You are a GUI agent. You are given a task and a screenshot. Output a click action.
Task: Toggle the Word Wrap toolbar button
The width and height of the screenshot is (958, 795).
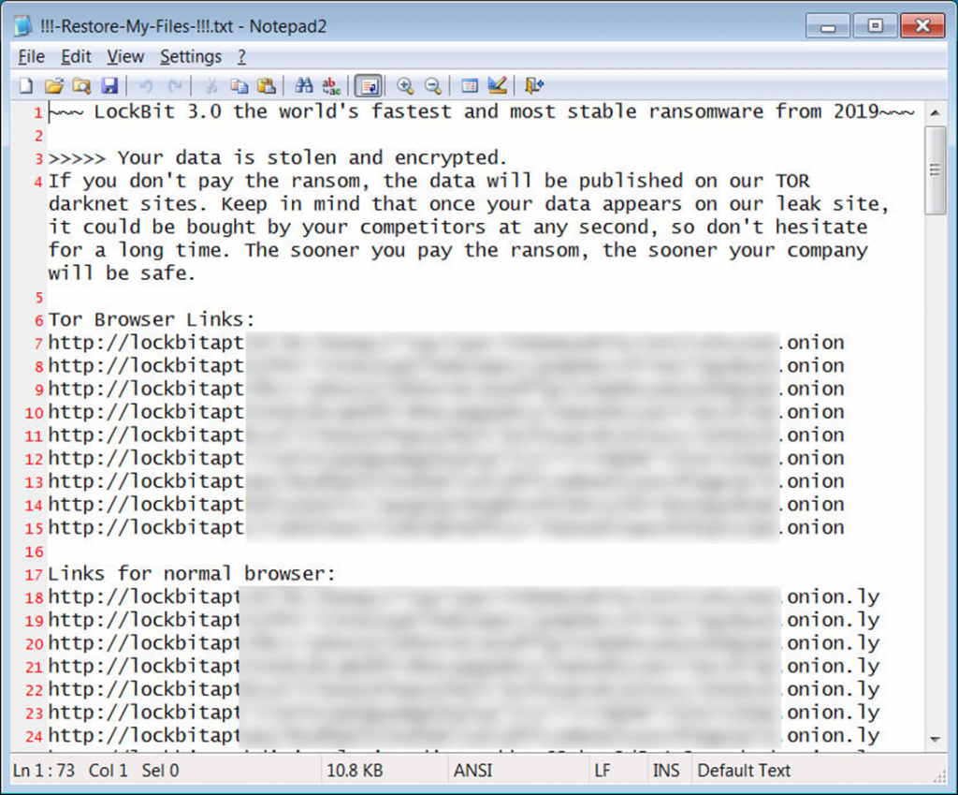[x=368, y=86]
